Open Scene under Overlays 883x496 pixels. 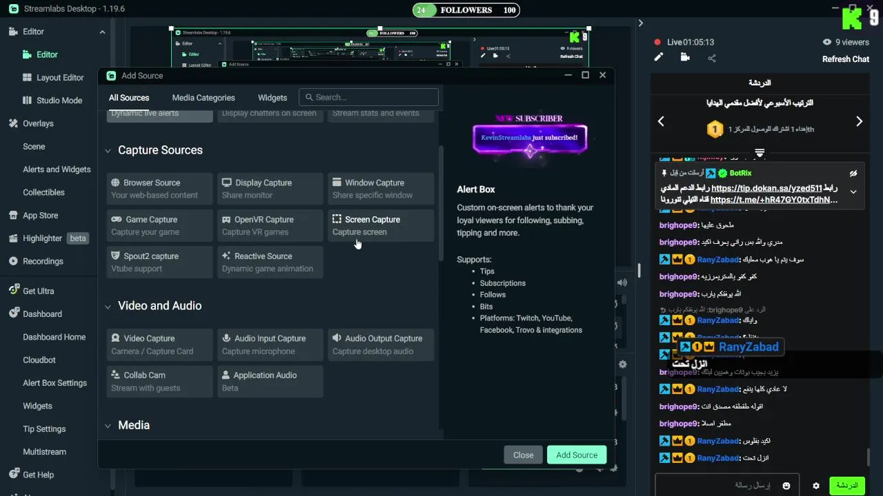tap(34, 147)
